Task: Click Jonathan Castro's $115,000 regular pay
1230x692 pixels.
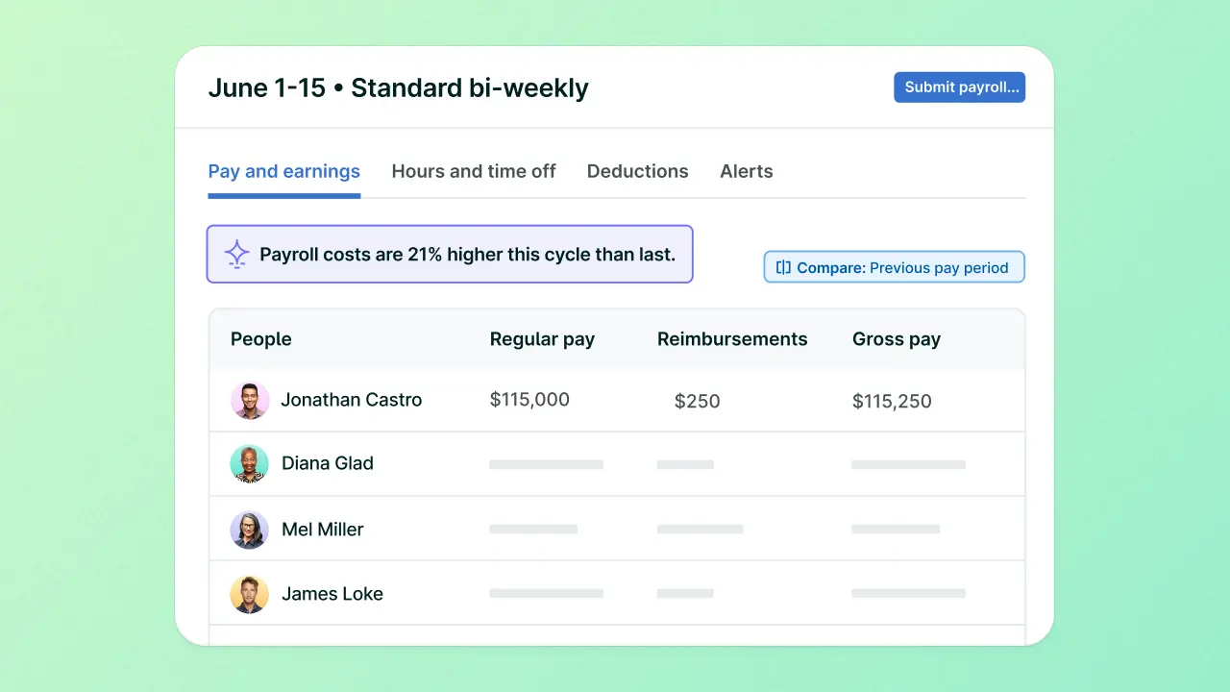Action: tap(529, 400)
